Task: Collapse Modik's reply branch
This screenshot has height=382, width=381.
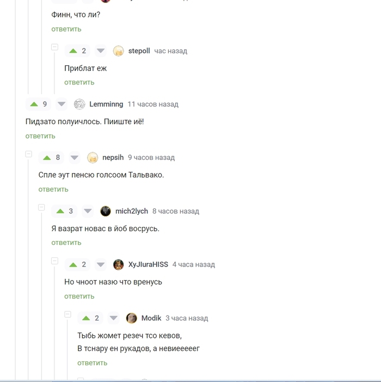Action: point(67,315)
